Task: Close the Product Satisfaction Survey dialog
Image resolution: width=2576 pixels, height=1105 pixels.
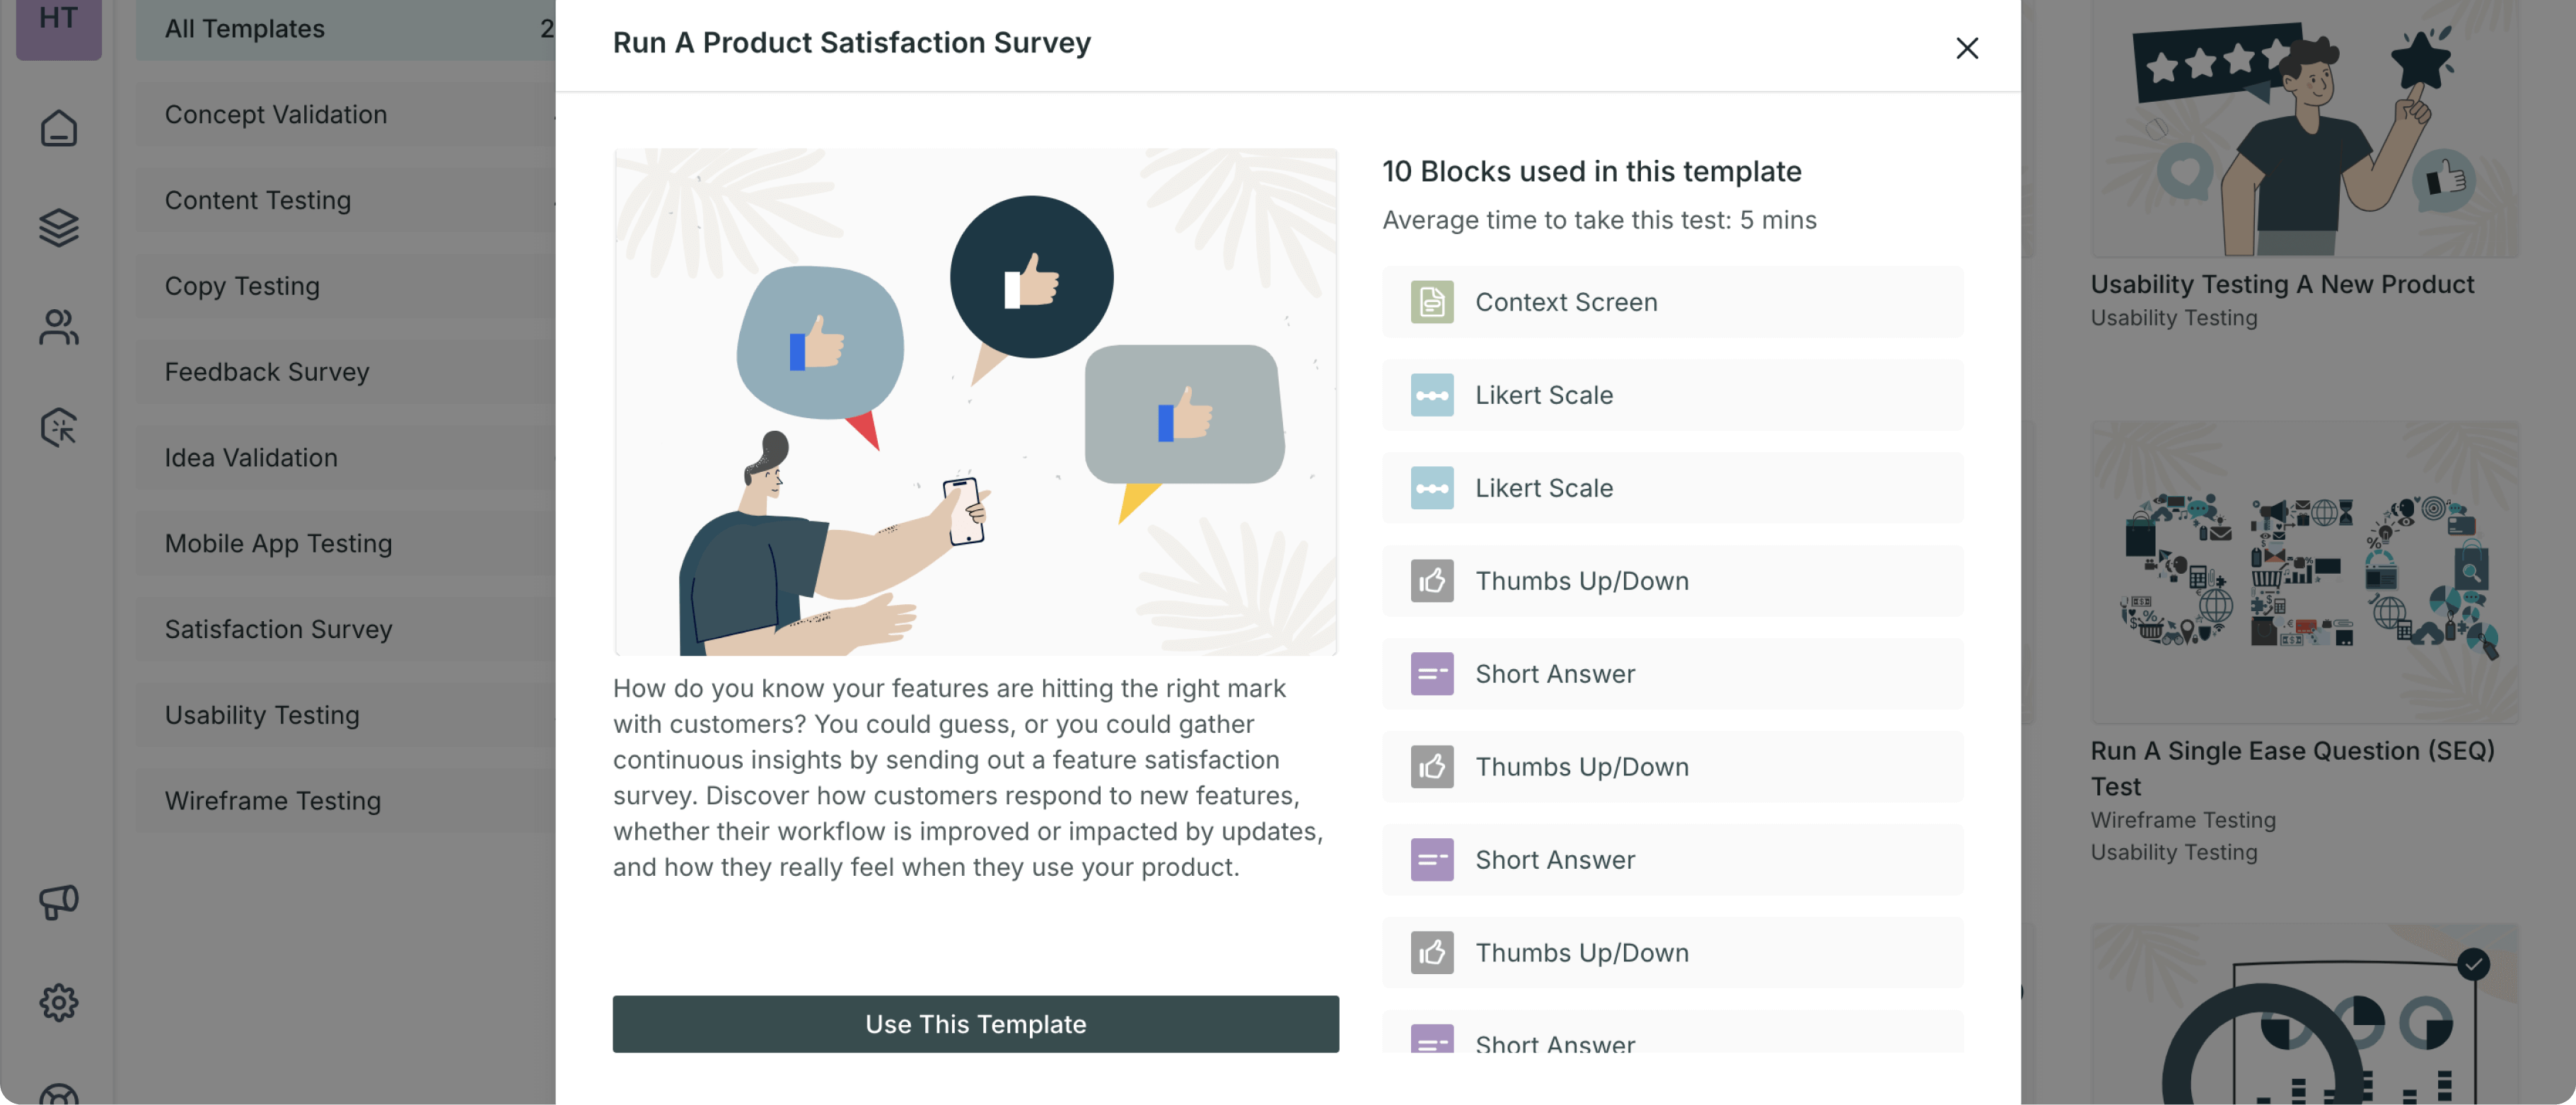Action: click(x=1966, y=47)
